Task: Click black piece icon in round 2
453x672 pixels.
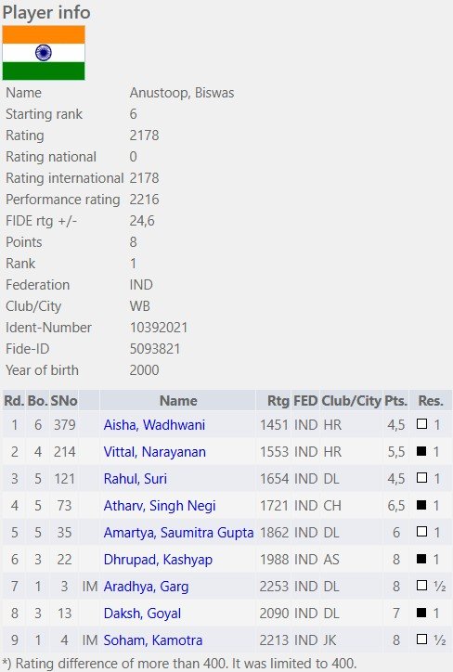Action: point(421,451)
